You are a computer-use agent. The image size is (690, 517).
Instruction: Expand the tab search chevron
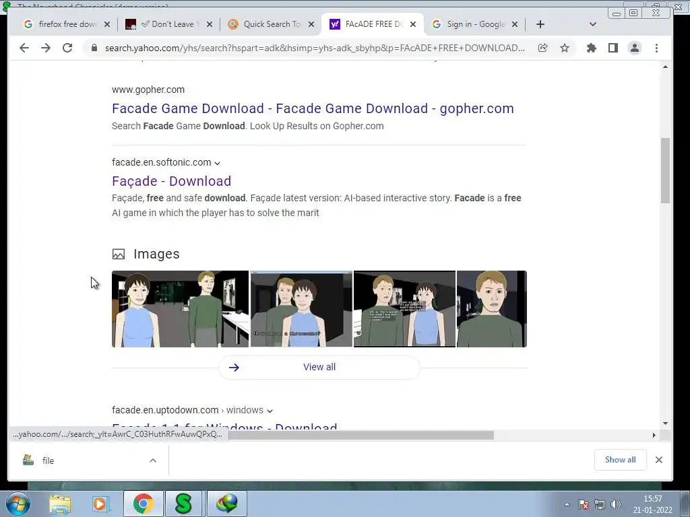click(593, 24)
